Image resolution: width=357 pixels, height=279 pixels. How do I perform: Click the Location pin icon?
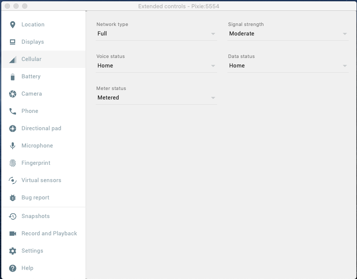click(13, 25)
